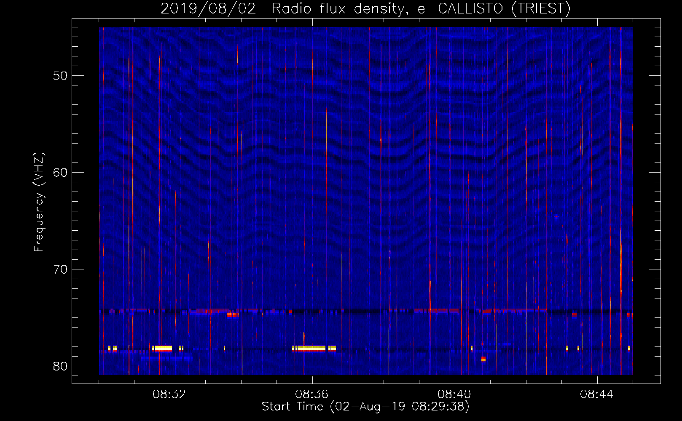Click the 08:40 time tick label
The height and width of the screenshot is (421, 682).
pyautogui.click(x=454, y=394)
